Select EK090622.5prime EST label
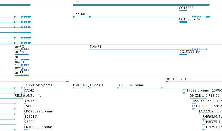Image resolution: width=222 pixels, height=131 pixels. (x=38, y=111)
